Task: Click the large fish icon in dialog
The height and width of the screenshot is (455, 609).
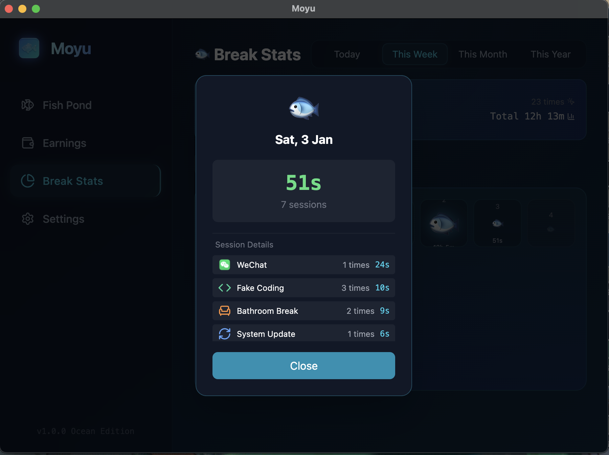Action: [304, 108]
